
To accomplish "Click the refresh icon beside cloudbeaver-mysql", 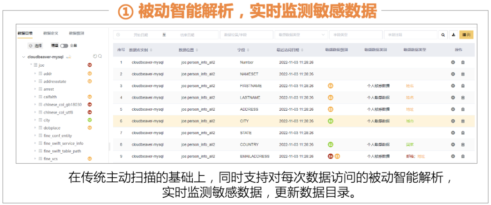I will coord(95,56).
